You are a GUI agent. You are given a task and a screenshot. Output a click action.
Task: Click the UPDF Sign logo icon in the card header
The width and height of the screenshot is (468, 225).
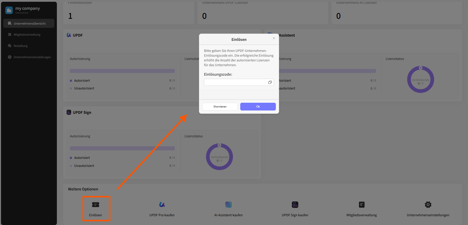(x=69, y=112)
